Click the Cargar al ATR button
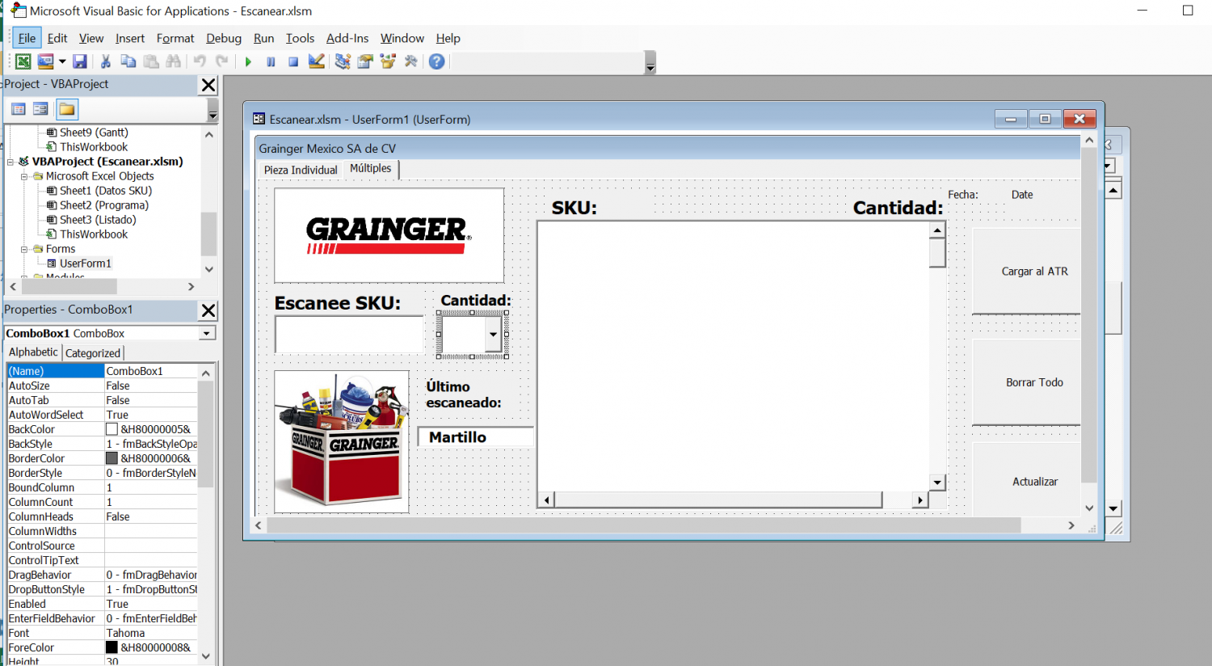Viewport: 1212px width, 666px height. [x=1027, y=272]
